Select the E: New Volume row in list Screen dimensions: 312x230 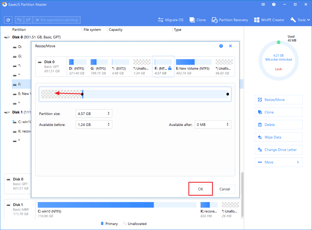pyautogui.click(x=21, y=94)
